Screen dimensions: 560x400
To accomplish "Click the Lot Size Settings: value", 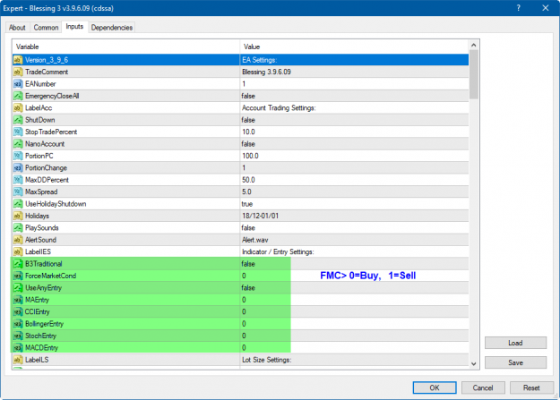I will (x=267, y=360).
